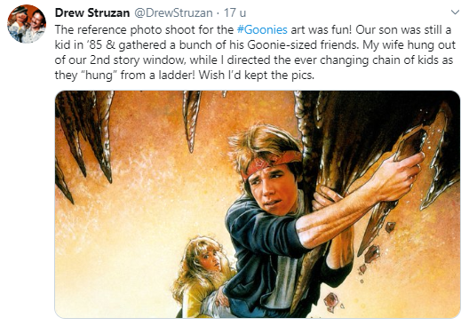This screenshot has width=469, height=326.
Task: Open the tweet's 17 u timestamp
Action: pyautogui.click(x=235, y=12)
